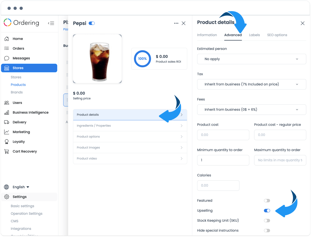This screenshot has width=311, height=237.
Task: Click the Cart Recovery cart icon
Action: tap(7, 151)
